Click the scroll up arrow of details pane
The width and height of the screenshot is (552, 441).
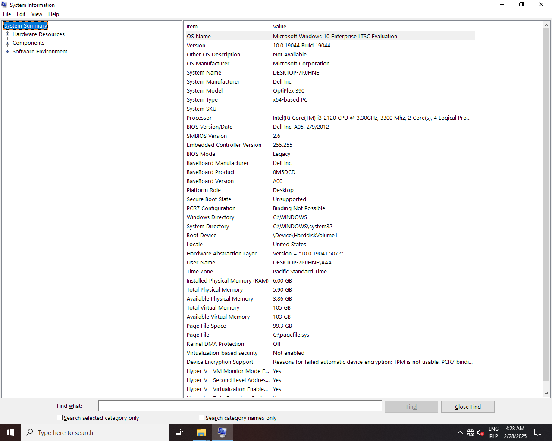[x=546, y=25]
